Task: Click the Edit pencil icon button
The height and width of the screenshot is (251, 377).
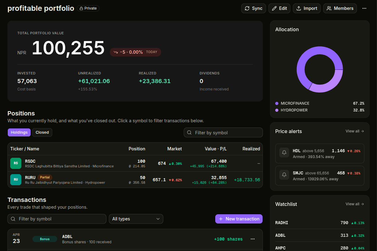Action: pos(274,8)
